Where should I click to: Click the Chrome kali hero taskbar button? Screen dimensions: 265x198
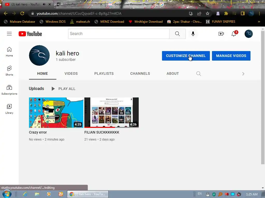[x=88, y=194]
